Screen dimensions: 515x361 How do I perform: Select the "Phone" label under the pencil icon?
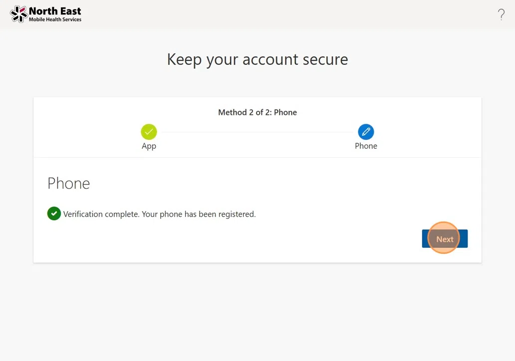point(366,146)
